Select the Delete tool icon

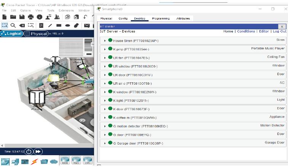click(x=22, y=26)
